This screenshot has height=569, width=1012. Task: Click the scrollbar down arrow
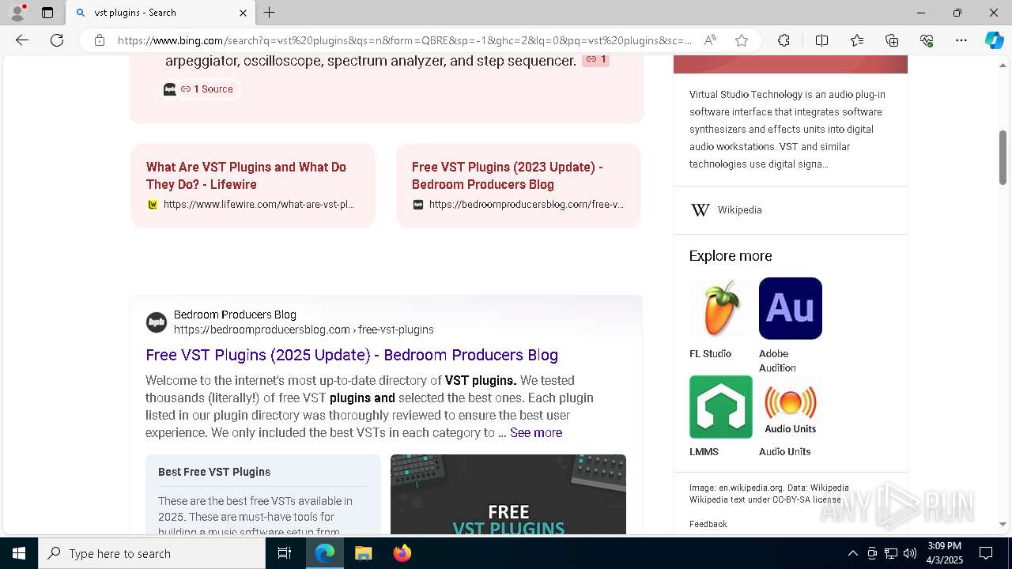pyautogui.click(x=1003, y=524)
